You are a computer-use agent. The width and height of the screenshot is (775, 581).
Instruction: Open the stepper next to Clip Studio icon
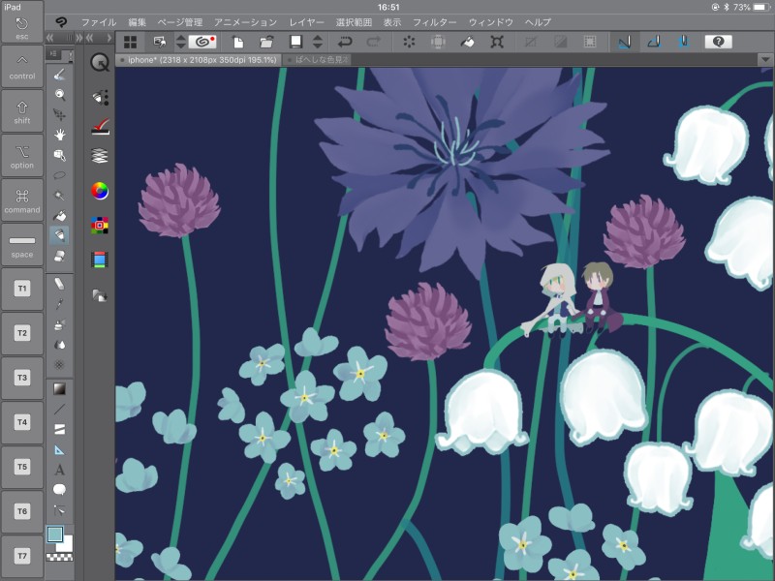[180, 42]
